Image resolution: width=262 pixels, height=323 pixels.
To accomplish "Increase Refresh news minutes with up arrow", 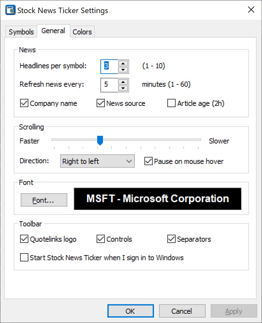I will click(123, 82).
